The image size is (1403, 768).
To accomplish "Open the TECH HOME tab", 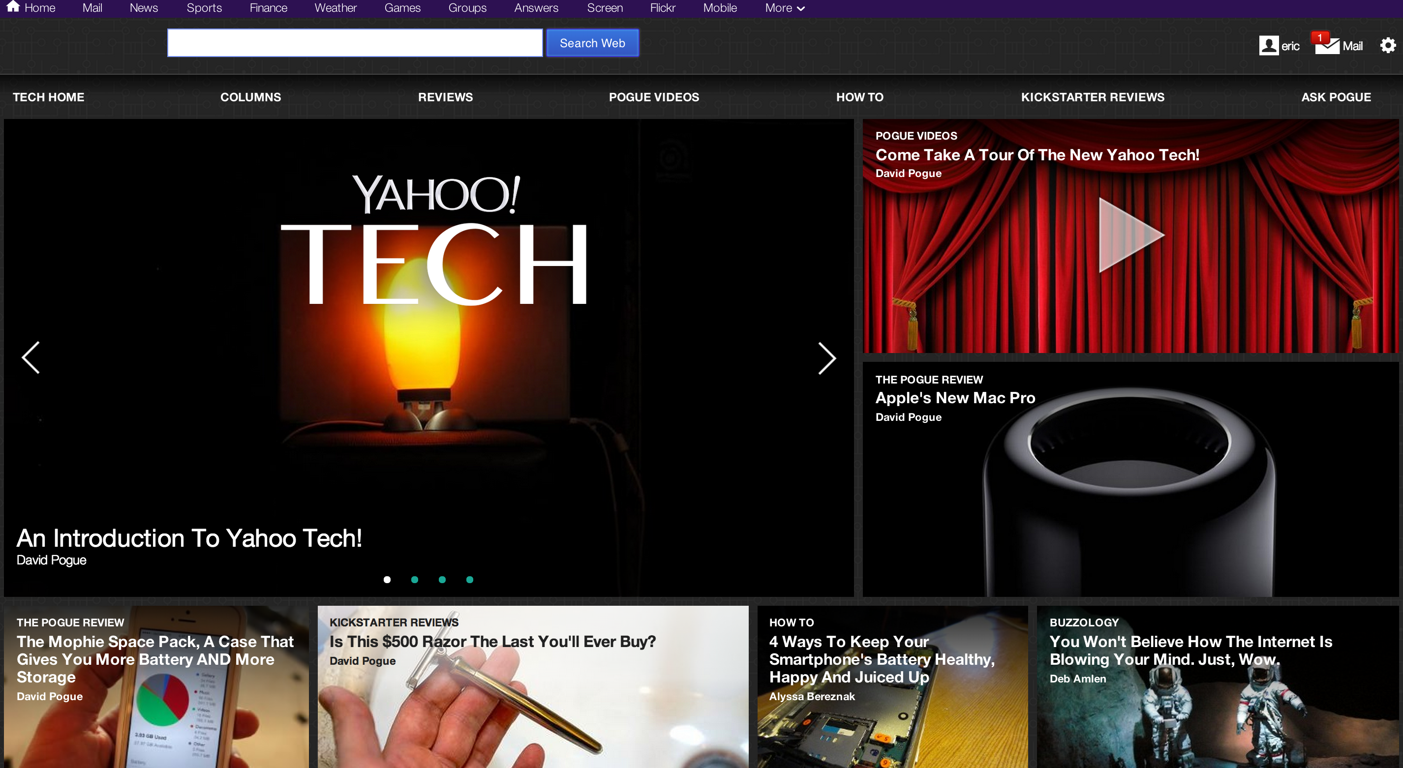I will 49,97.
